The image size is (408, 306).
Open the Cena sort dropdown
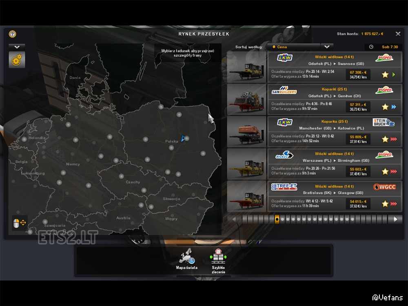click(x=293, y=47)
